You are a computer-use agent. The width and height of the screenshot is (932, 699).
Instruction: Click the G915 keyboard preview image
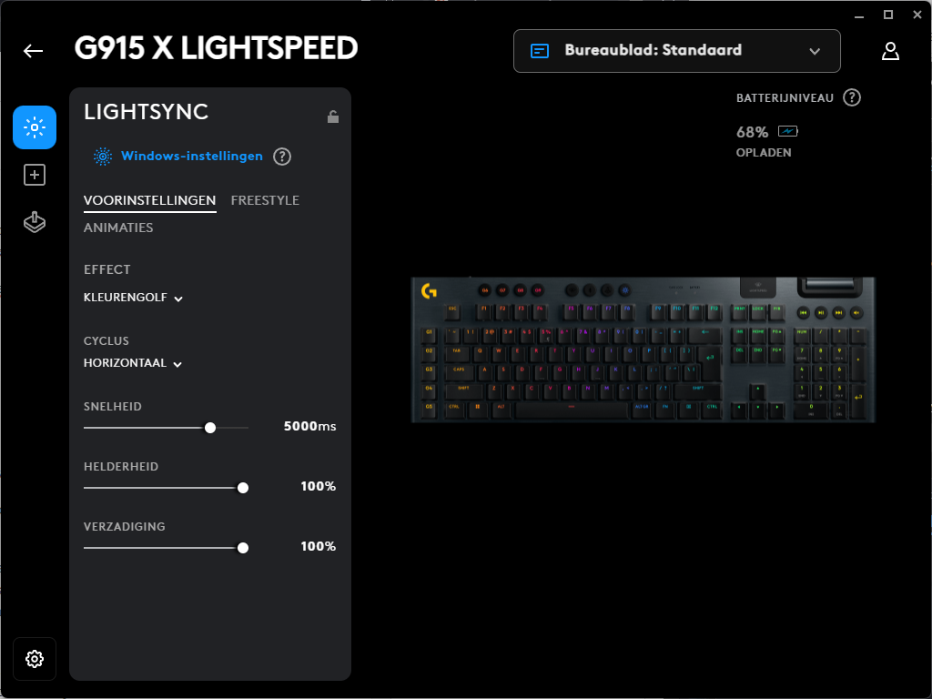tap(643, 349)
